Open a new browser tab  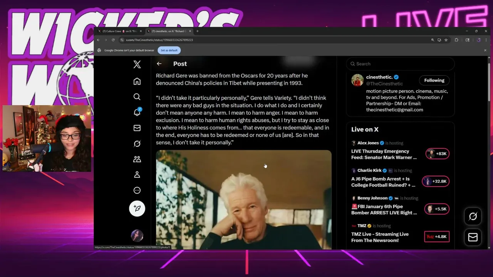197,31
